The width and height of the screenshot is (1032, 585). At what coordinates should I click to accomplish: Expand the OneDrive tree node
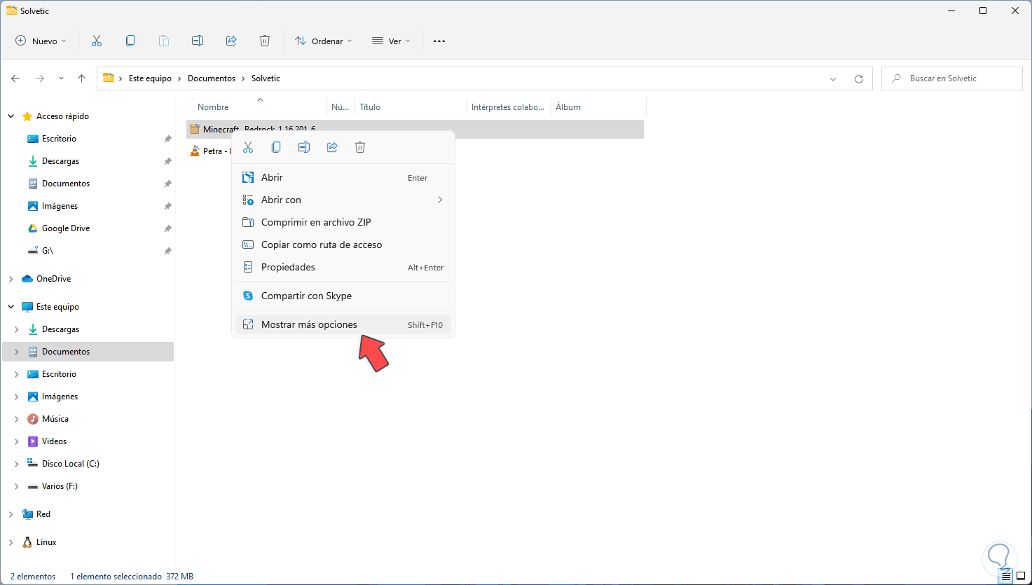[11, 279]
